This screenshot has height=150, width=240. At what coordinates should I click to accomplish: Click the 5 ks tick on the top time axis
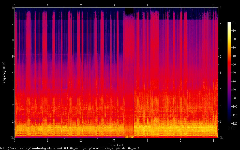point(180,5)
